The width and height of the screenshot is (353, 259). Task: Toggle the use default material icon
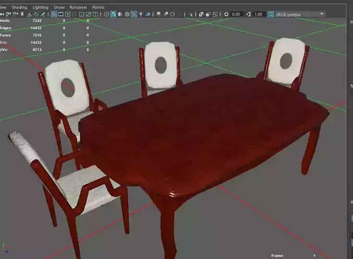tap(120, 15)
